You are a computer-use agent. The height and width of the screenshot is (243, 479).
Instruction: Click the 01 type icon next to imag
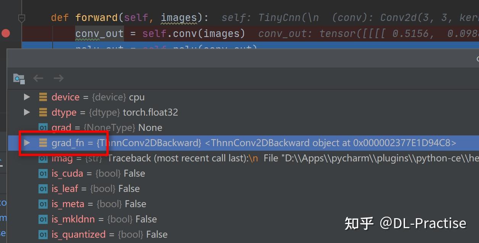[42, 158]
